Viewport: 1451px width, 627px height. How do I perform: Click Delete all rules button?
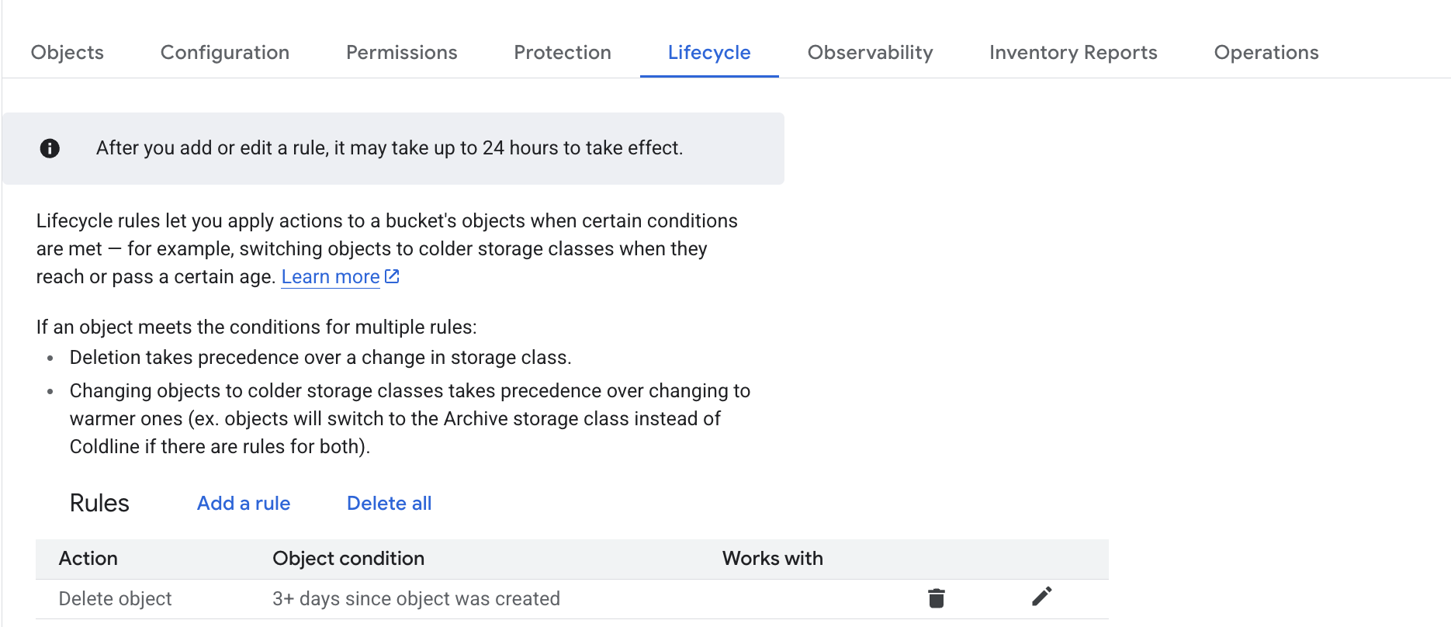(x=389, y=504)
